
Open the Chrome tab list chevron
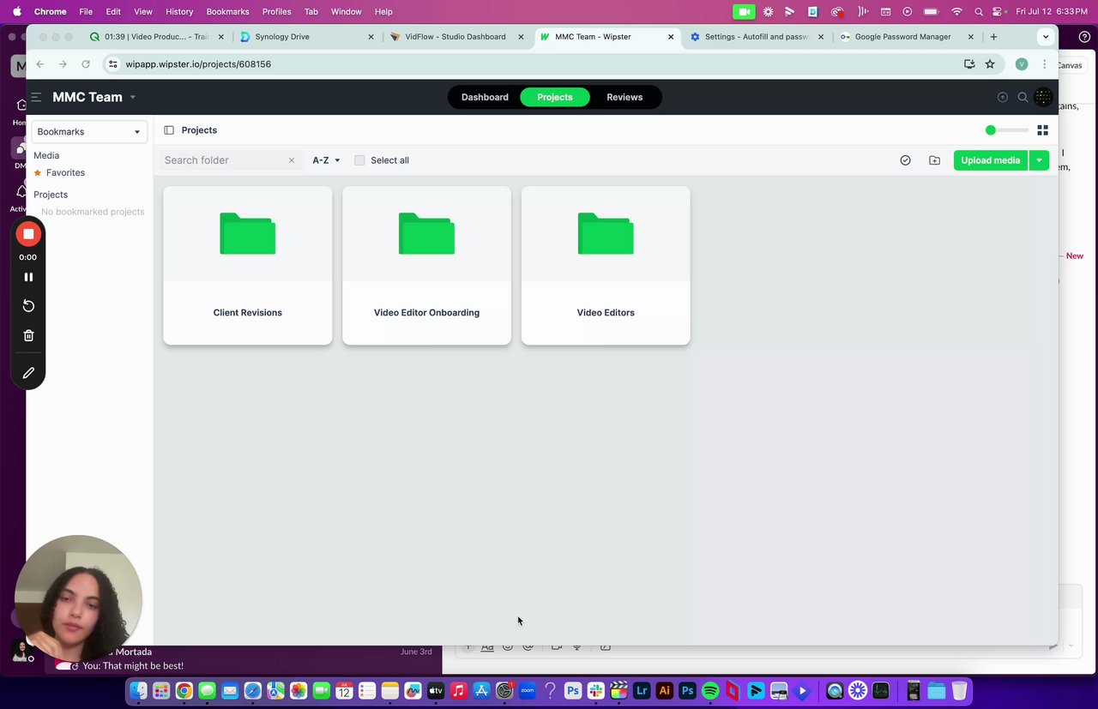point(1046,37)
